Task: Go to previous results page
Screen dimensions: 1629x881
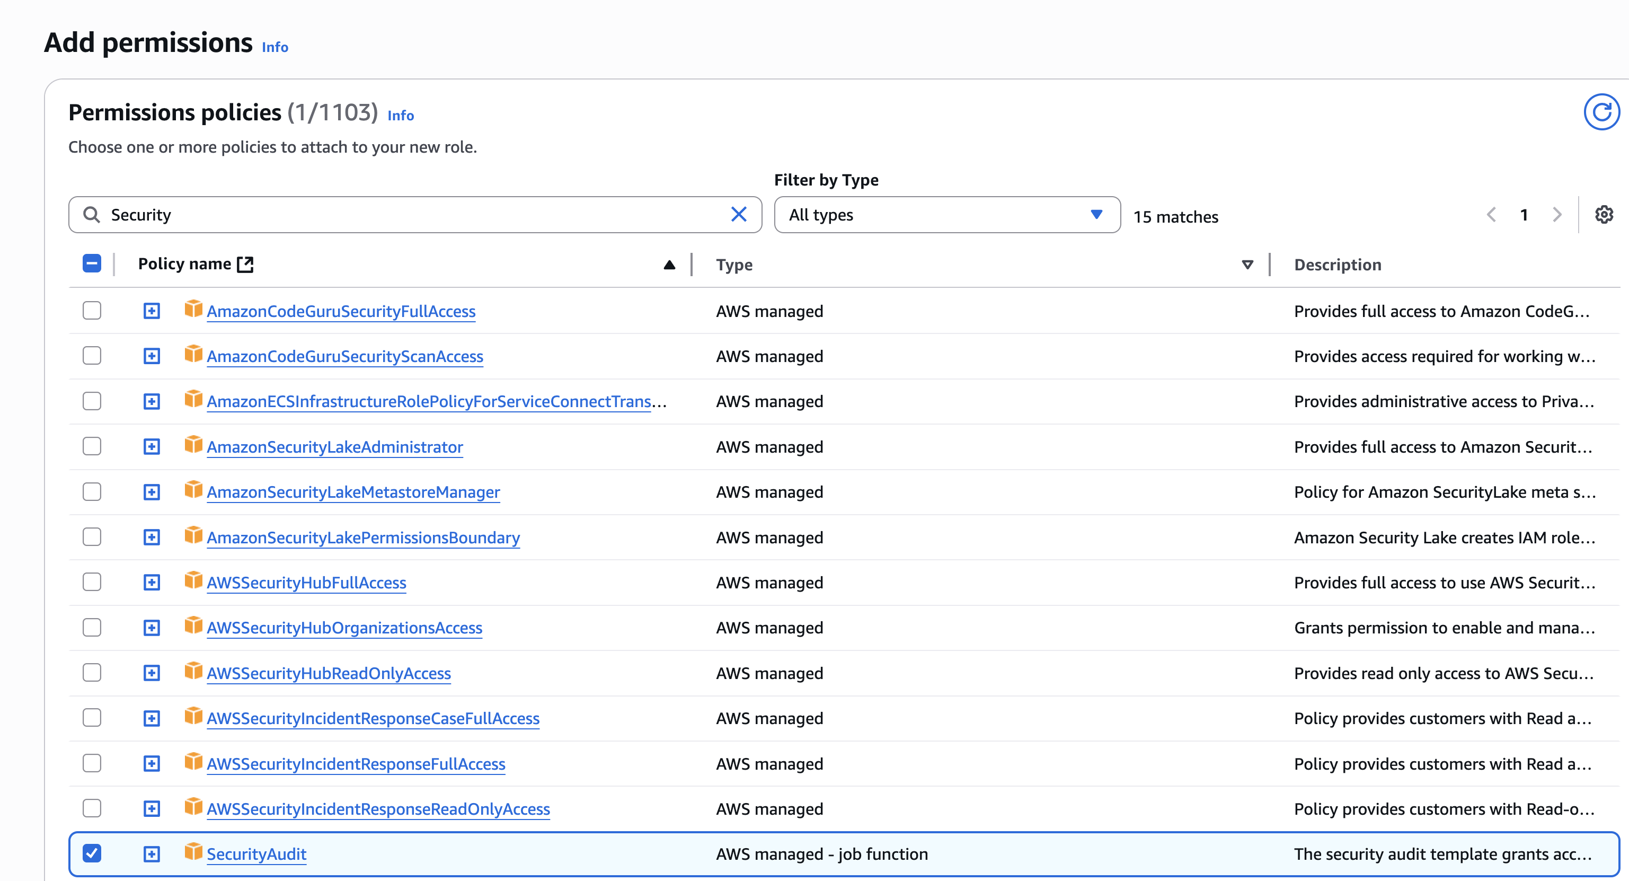Action: coord(1491,215)
